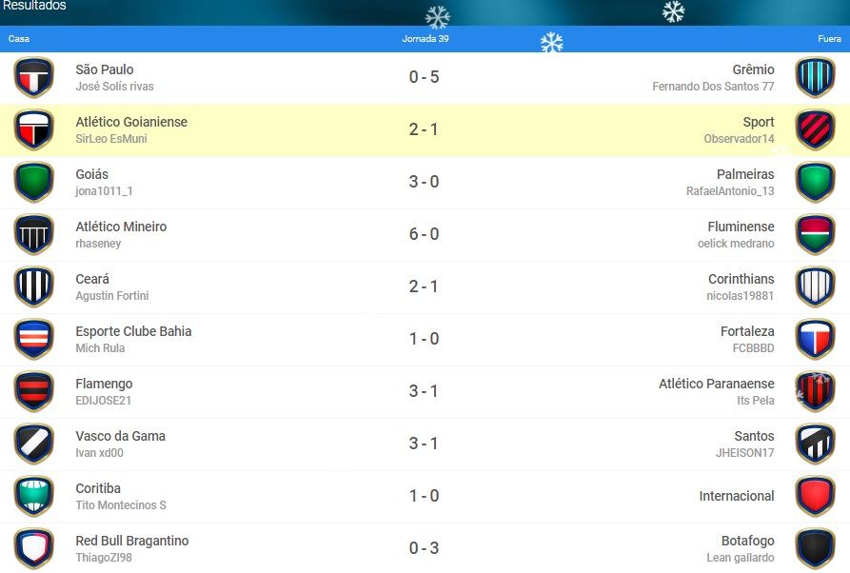This screenshot has height=573, width=850.
Task: Click the Internacional red shield icon
Action: [816, 496]
